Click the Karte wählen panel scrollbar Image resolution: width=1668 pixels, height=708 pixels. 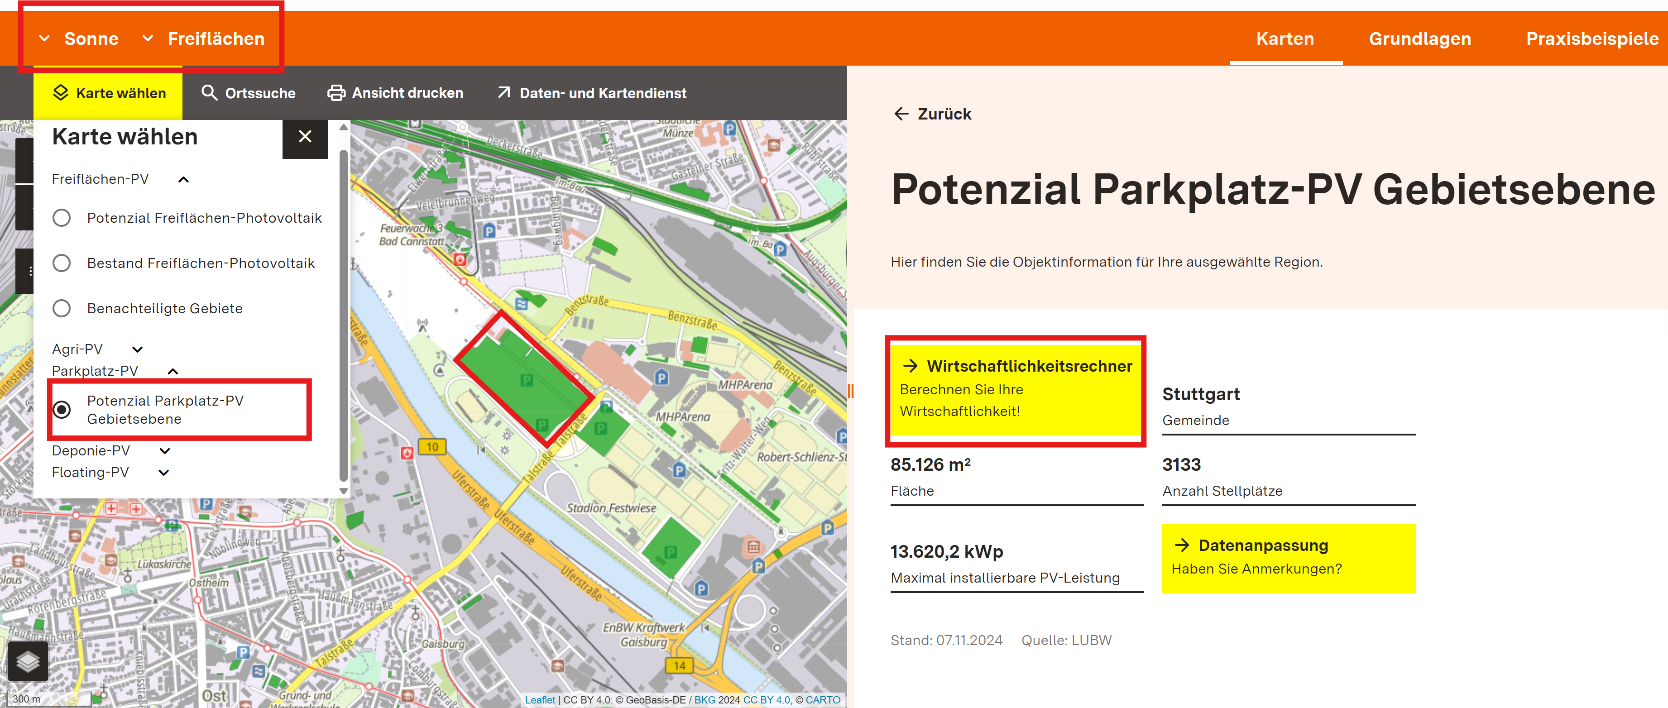coord(343,316)
